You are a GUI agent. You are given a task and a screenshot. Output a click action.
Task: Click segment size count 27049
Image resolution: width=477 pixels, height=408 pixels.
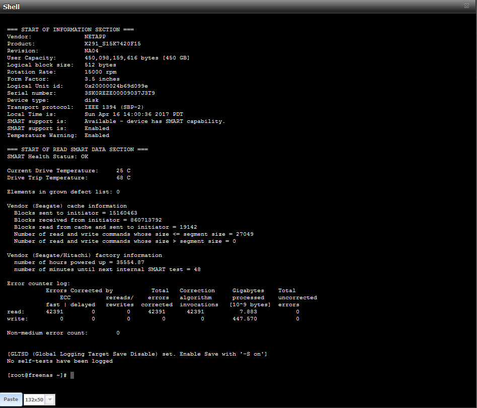point(245,234)
